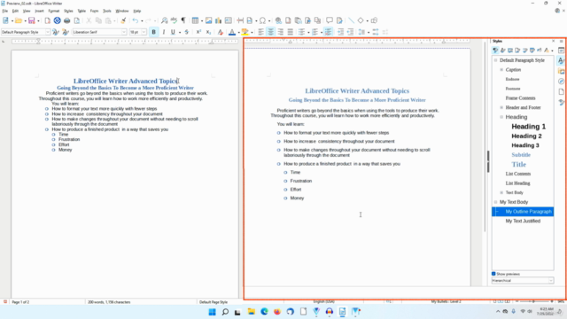Click the Insert Image icon
Viewport: 567px width, 319px height.
209,20
